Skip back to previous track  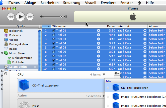click(11, 16)
